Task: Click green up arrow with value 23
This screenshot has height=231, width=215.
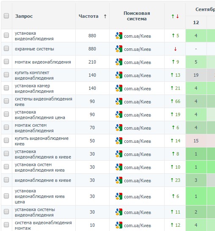Action: coord(172,180)
